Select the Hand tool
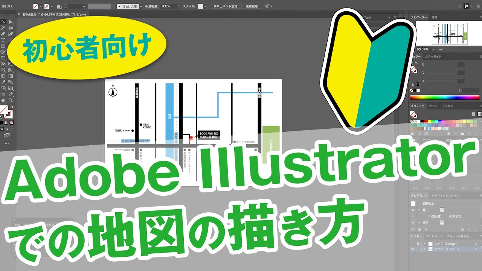 (3, 100)
